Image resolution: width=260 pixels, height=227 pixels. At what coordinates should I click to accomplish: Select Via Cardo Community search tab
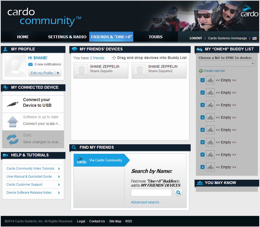[101, 160]
